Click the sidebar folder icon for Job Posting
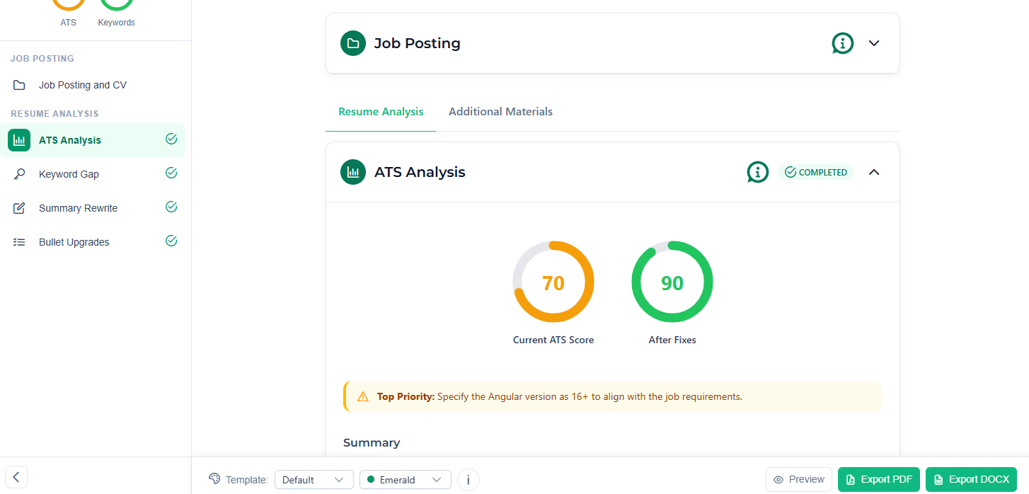The image size is (1029, 494). pos(19,85)
